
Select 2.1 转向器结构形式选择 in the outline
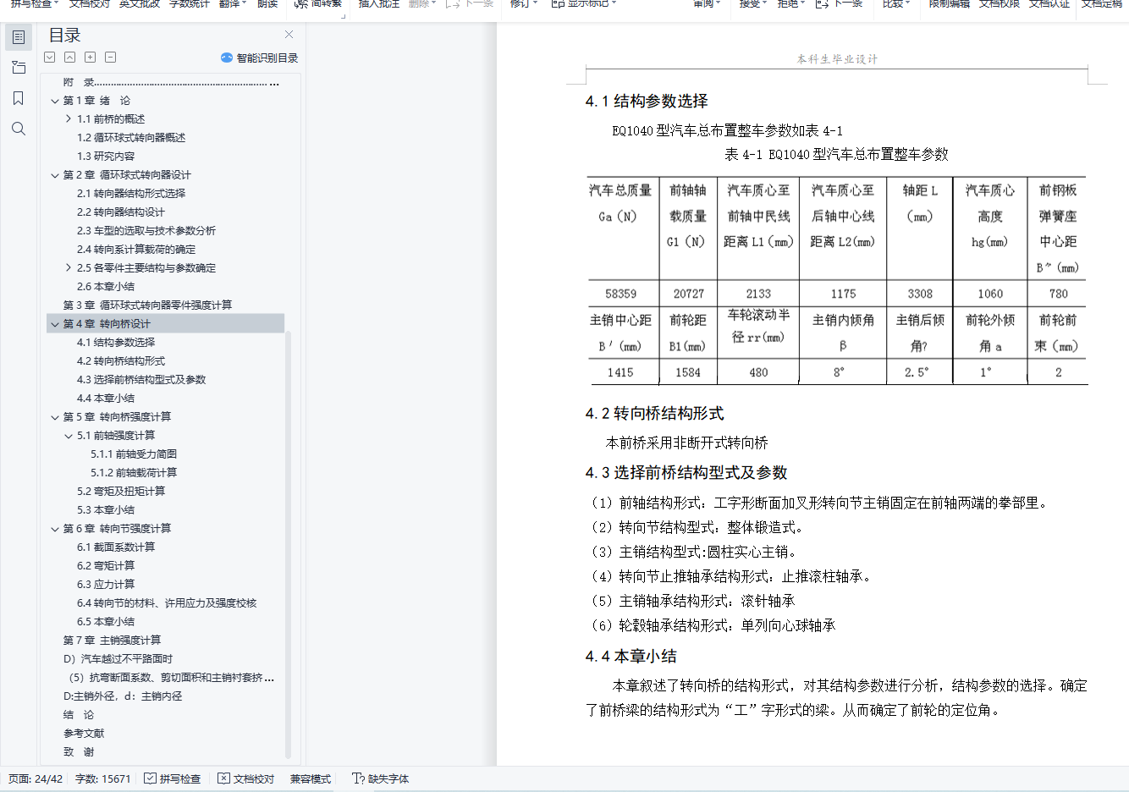(131, 194)
